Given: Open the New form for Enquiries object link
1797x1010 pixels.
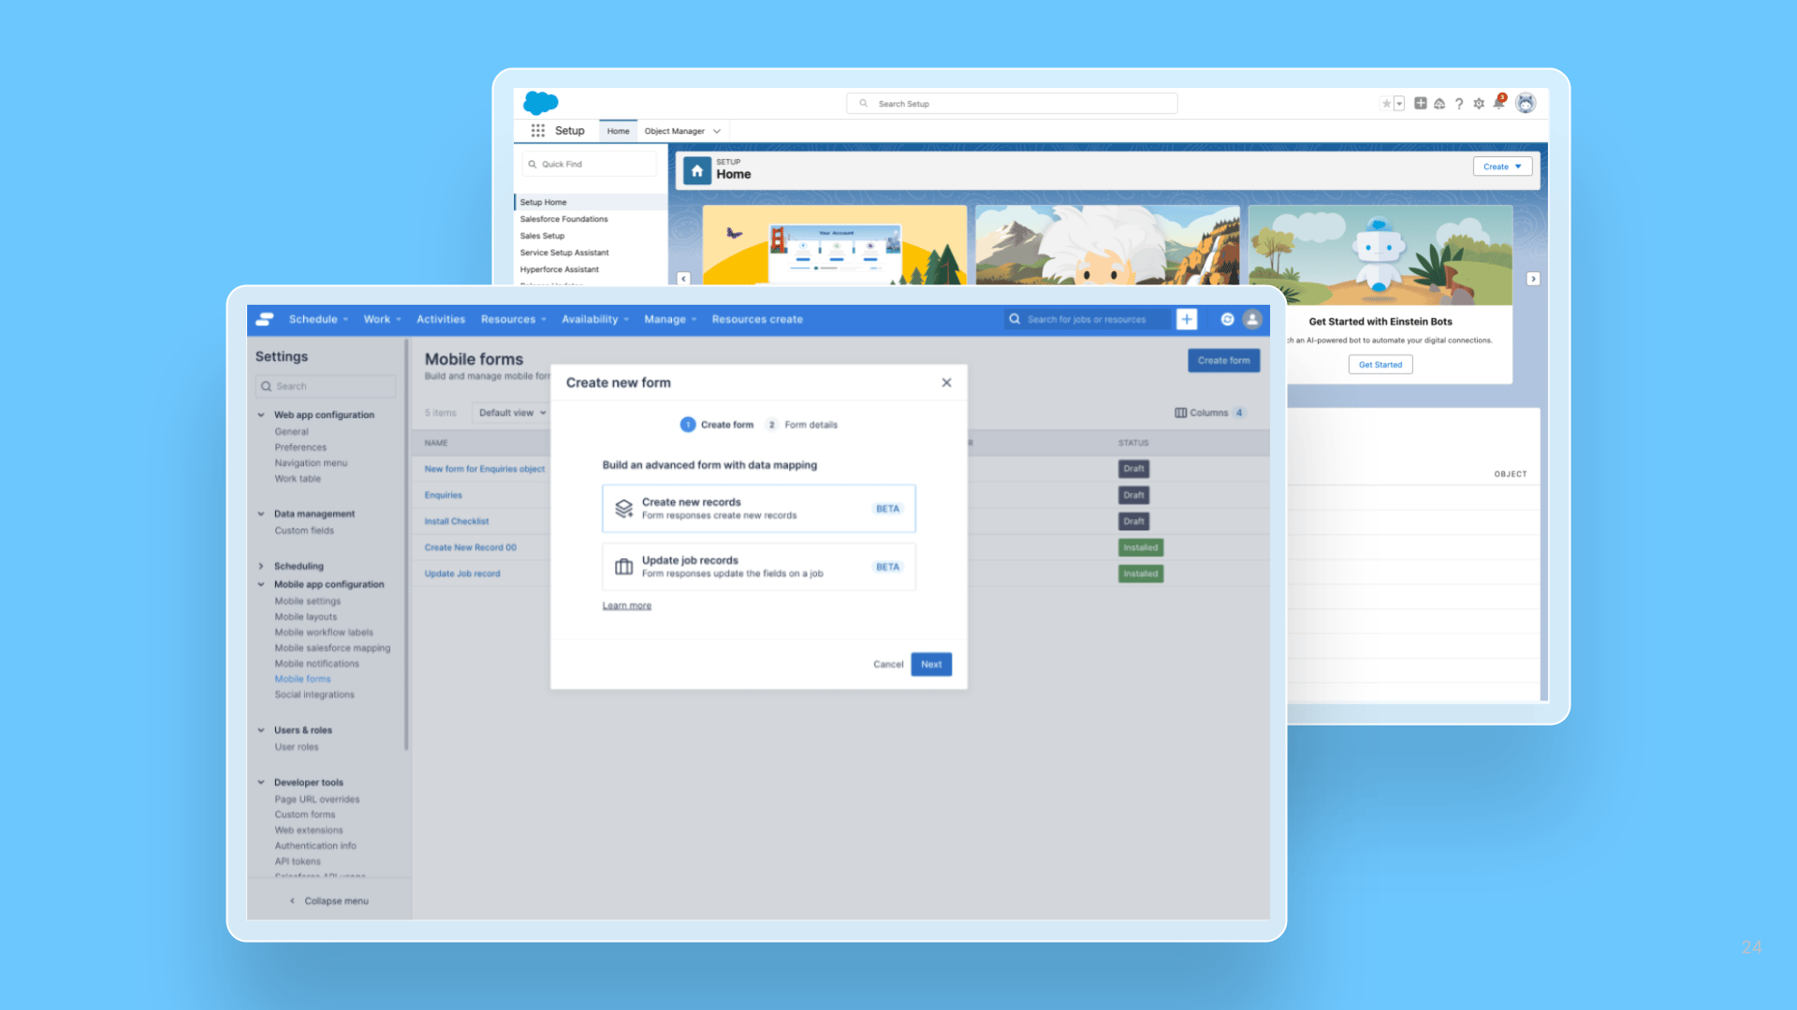Looking at the screenshot, I should pyautogui.click(x=485, y=469).
